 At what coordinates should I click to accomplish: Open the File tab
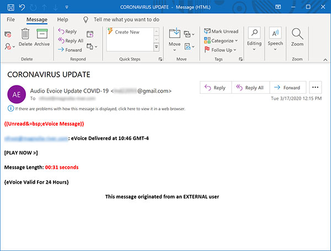11,20
